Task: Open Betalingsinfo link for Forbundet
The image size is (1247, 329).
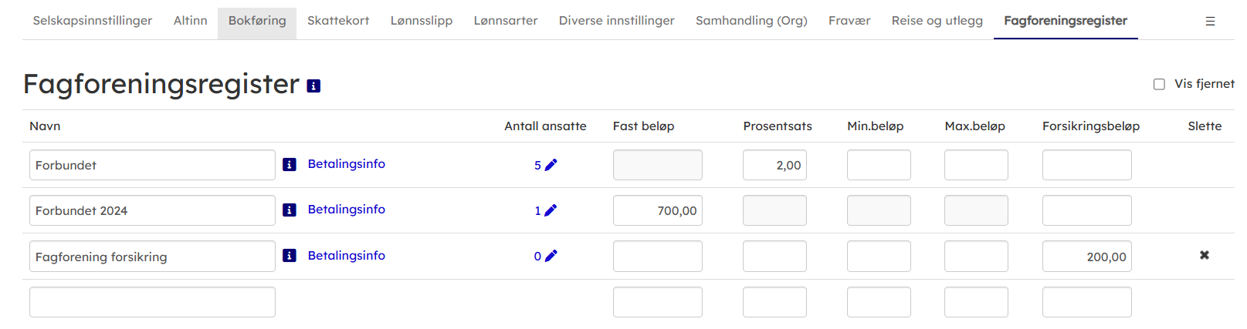Action: coord(346,164)
